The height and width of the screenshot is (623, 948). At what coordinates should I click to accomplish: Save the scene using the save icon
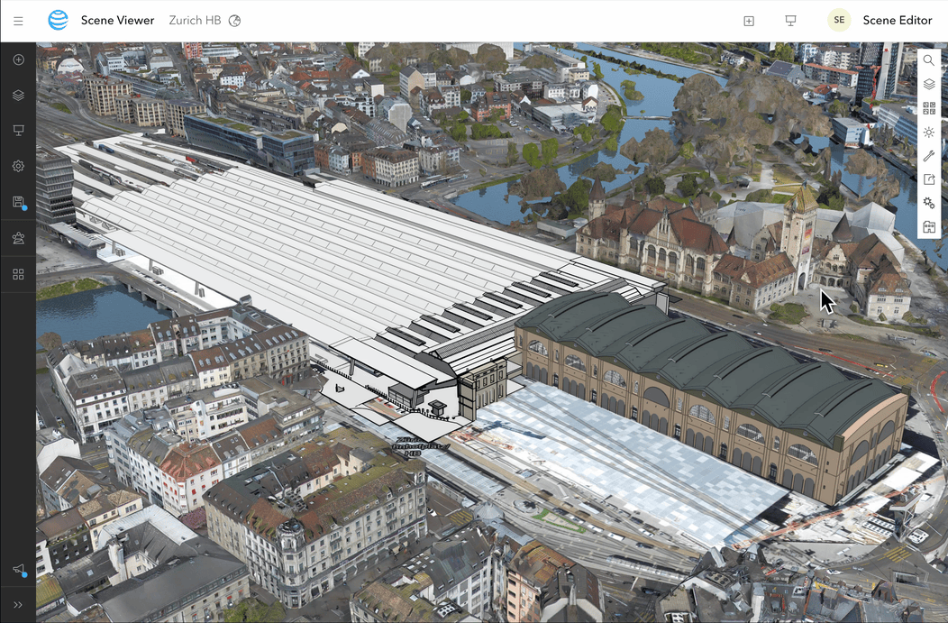(18, 202)
